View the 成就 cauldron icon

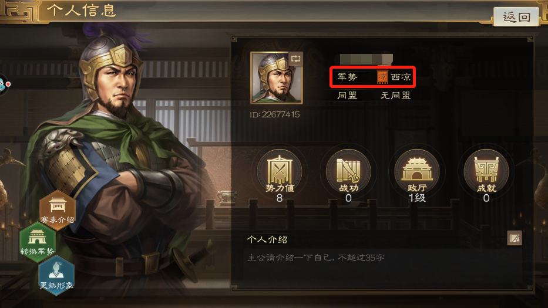point(486,175)
